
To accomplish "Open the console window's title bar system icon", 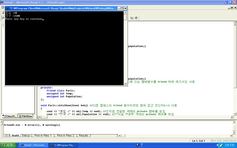I will pyautogui.click(x=7, y=8).
